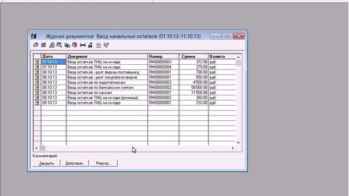This screenshot has width=349, height=196.
Task: Click the Документ column header
Action: pyautogui.click(x=107, y=57)
